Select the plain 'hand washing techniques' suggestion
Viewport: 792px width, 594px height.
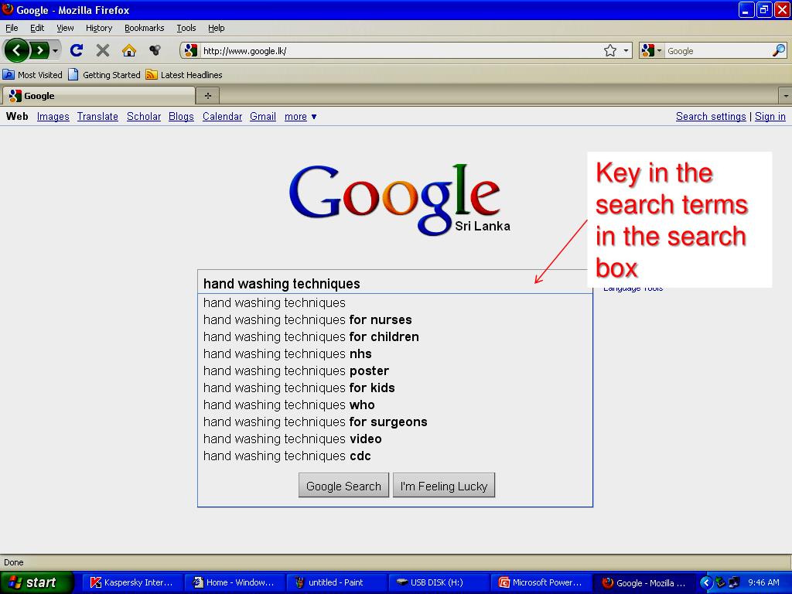[x=394, y=302]
